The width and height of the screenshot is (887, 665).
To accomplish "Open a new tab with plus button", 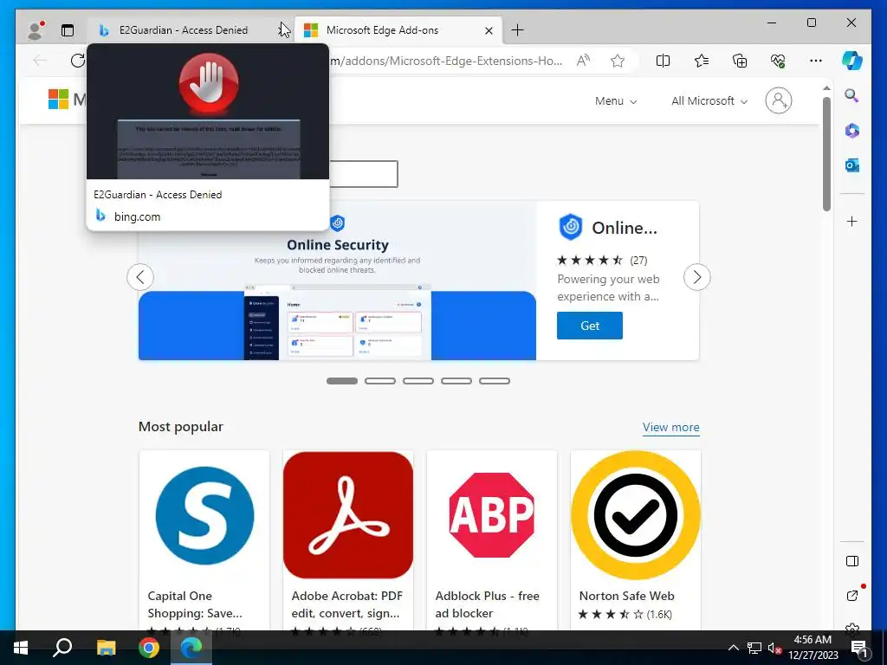I will click(518, 30).
